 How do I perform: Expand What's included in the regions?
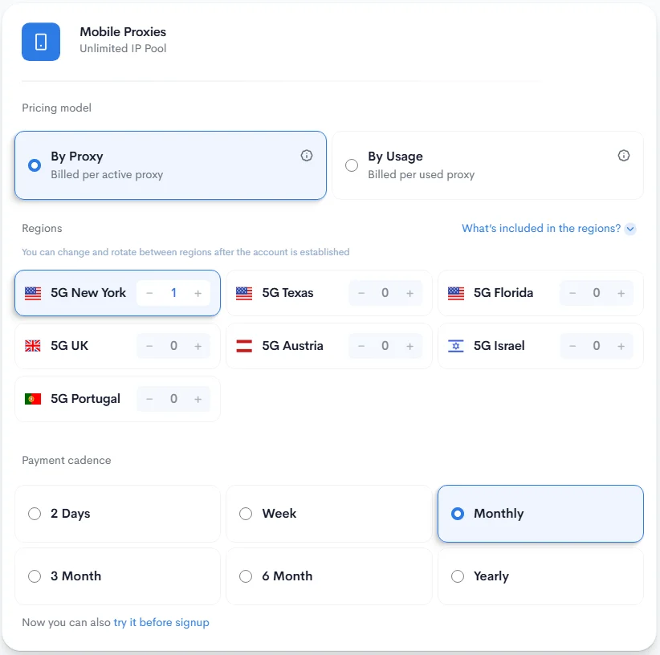coord(548,229)
